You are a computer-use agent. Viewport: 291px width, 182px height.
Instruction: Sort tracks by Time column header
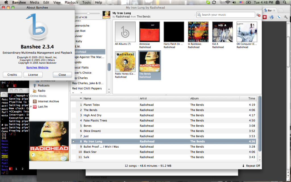248,98
